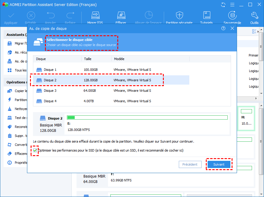This screenshot has height=197, width=264.
Task: Click right arrow of horizontal scrollbar
Action: 256,98
